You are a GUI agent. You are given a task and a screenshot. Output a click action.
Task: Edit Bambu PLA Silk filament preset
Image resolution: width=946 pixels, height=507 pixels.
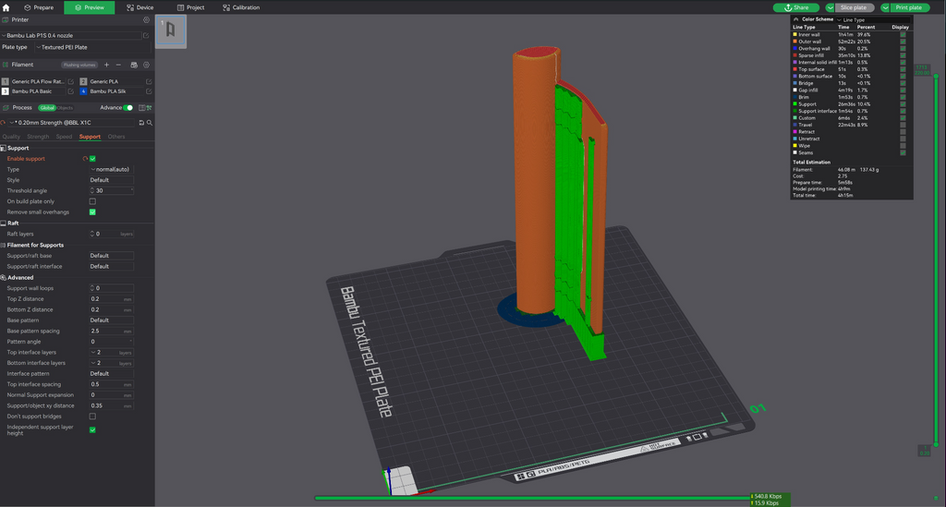(x=149, y=91)
